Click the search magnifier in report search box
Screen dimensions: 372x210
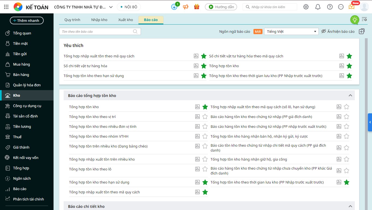point(135,31)
